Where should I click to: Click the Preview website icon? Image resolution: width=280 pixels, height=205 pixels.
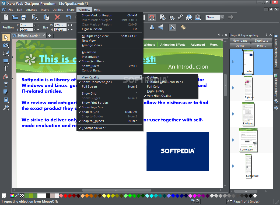pyautogui.click(x=171, y=17)
